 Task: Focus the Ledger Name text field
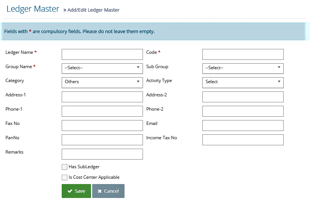pyautogui.click(x=102, y=54)
